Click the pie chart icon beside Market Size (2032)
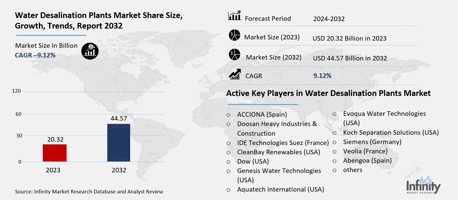458x200 pixels. (235, 55)
